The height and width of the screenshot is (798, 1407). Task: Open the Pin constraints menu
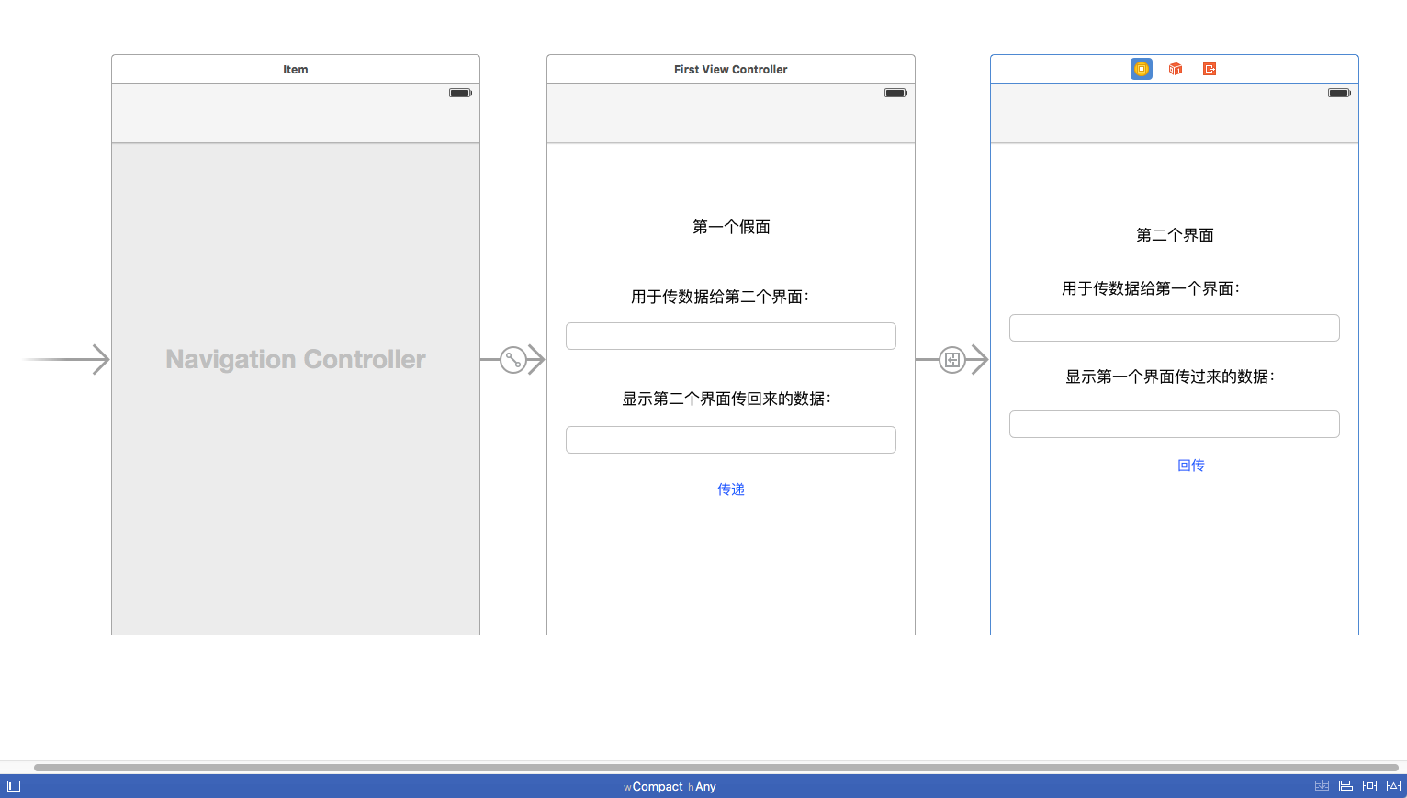click(x=1369, y=786)
